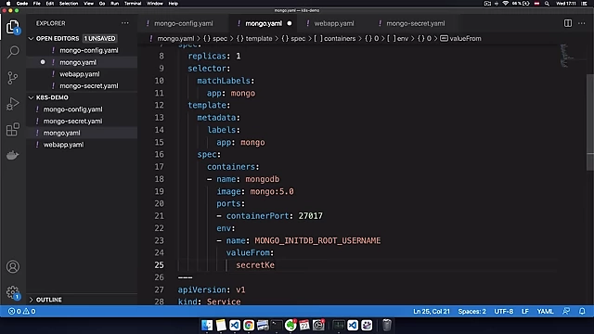
Task: Open the feedback icon in status bar
Action: pyautogui.click(x=566, y=312)
